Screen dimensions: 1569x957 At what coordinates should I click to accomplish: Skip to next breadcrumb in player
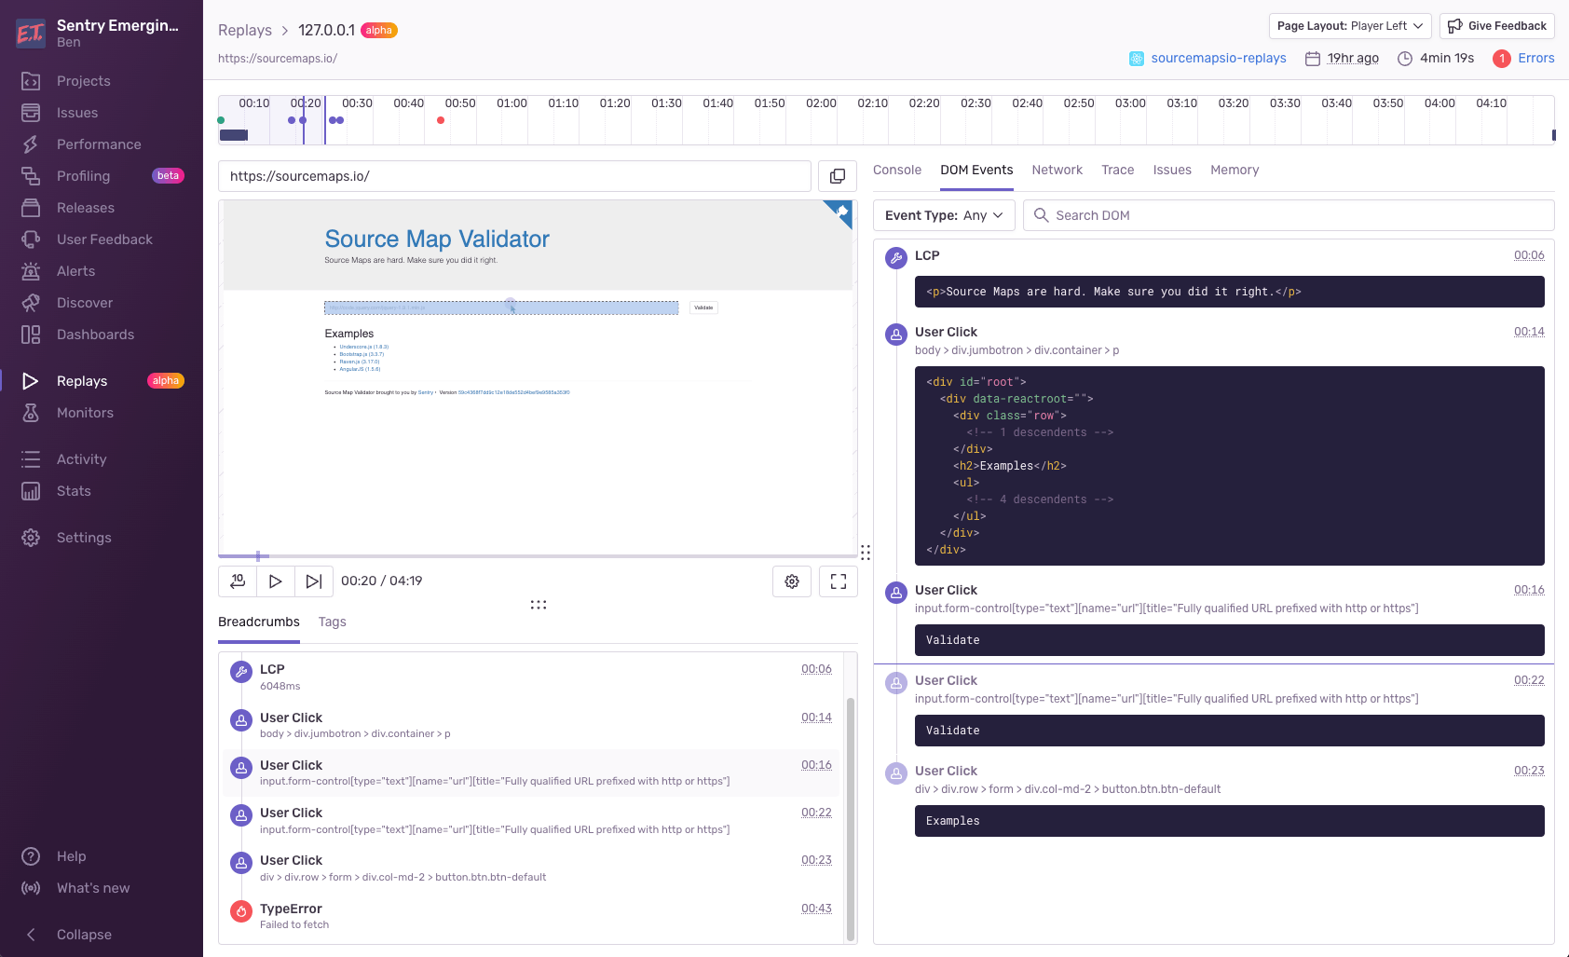[x=314, y=581]
